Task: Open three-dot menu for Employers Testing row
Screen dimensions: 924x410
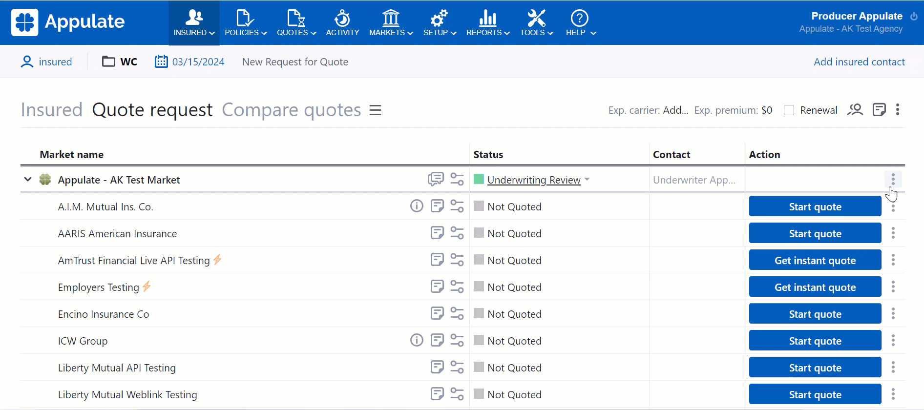Action: pos(893,287)
